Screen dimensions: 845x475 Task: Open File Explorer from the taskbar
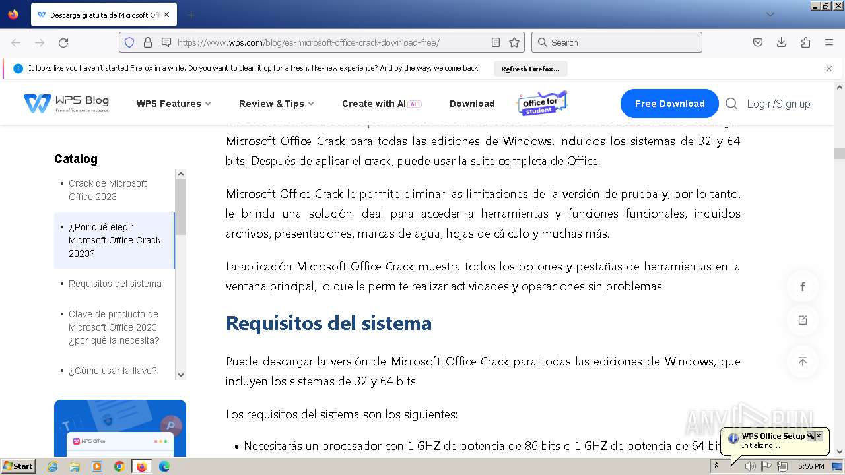click(x=75, y=466)
